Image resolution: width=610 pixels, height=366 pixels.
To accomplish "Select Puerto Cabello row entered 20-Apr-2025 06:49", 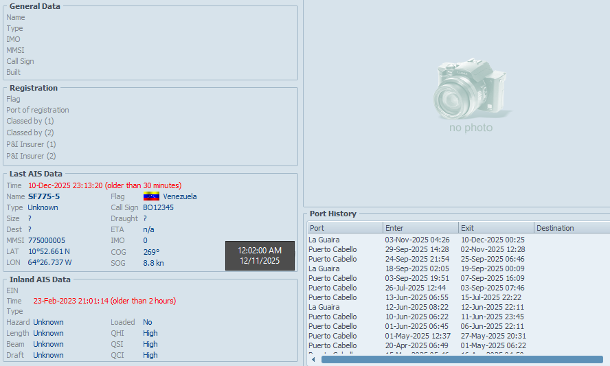I will (x=459, y=345).
